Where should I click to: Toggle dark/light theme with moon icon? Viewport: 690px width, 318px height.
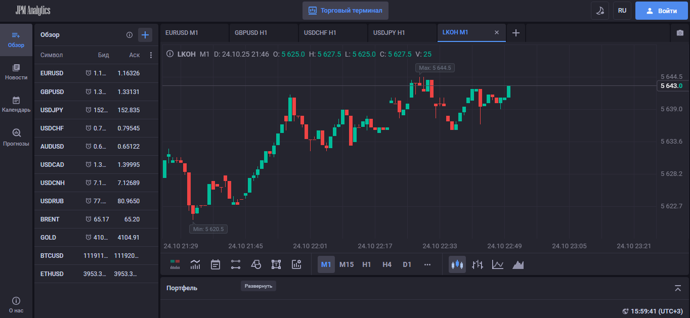600,11
